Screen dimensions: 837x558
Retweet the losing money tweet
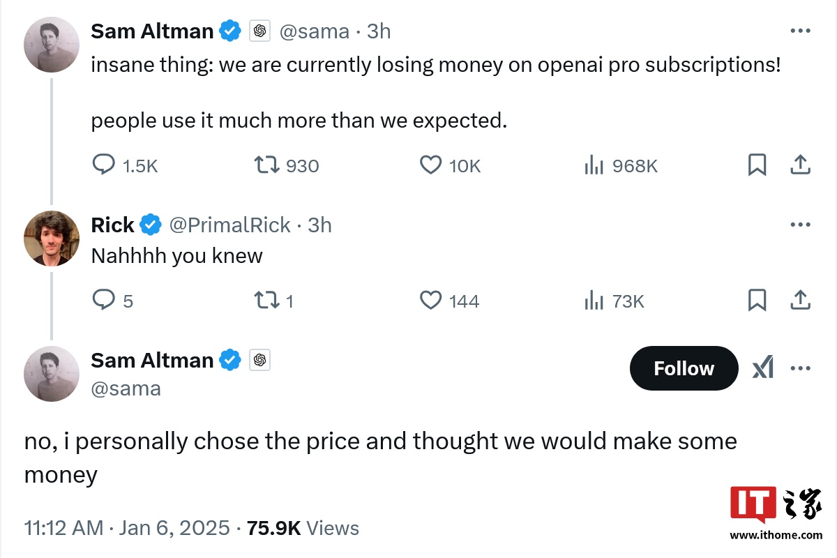click(x=266, y=165)
